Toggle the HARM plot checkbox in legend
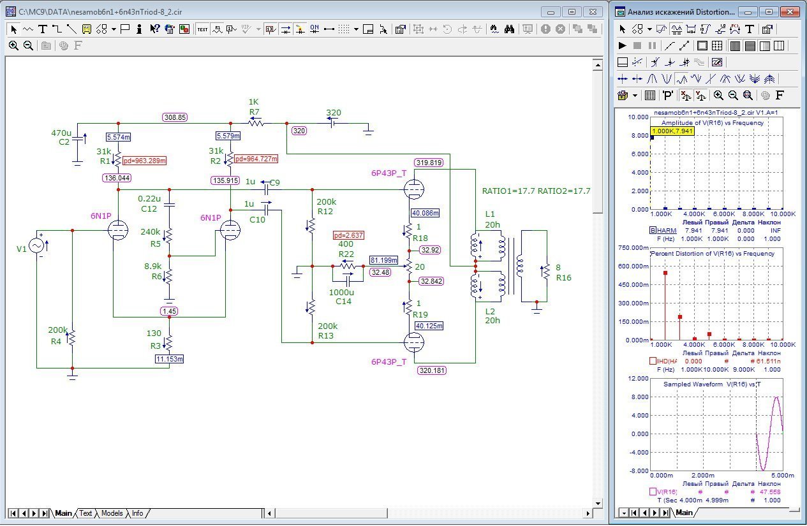Viewport: 807px width, 526px height. click(653, 230)
